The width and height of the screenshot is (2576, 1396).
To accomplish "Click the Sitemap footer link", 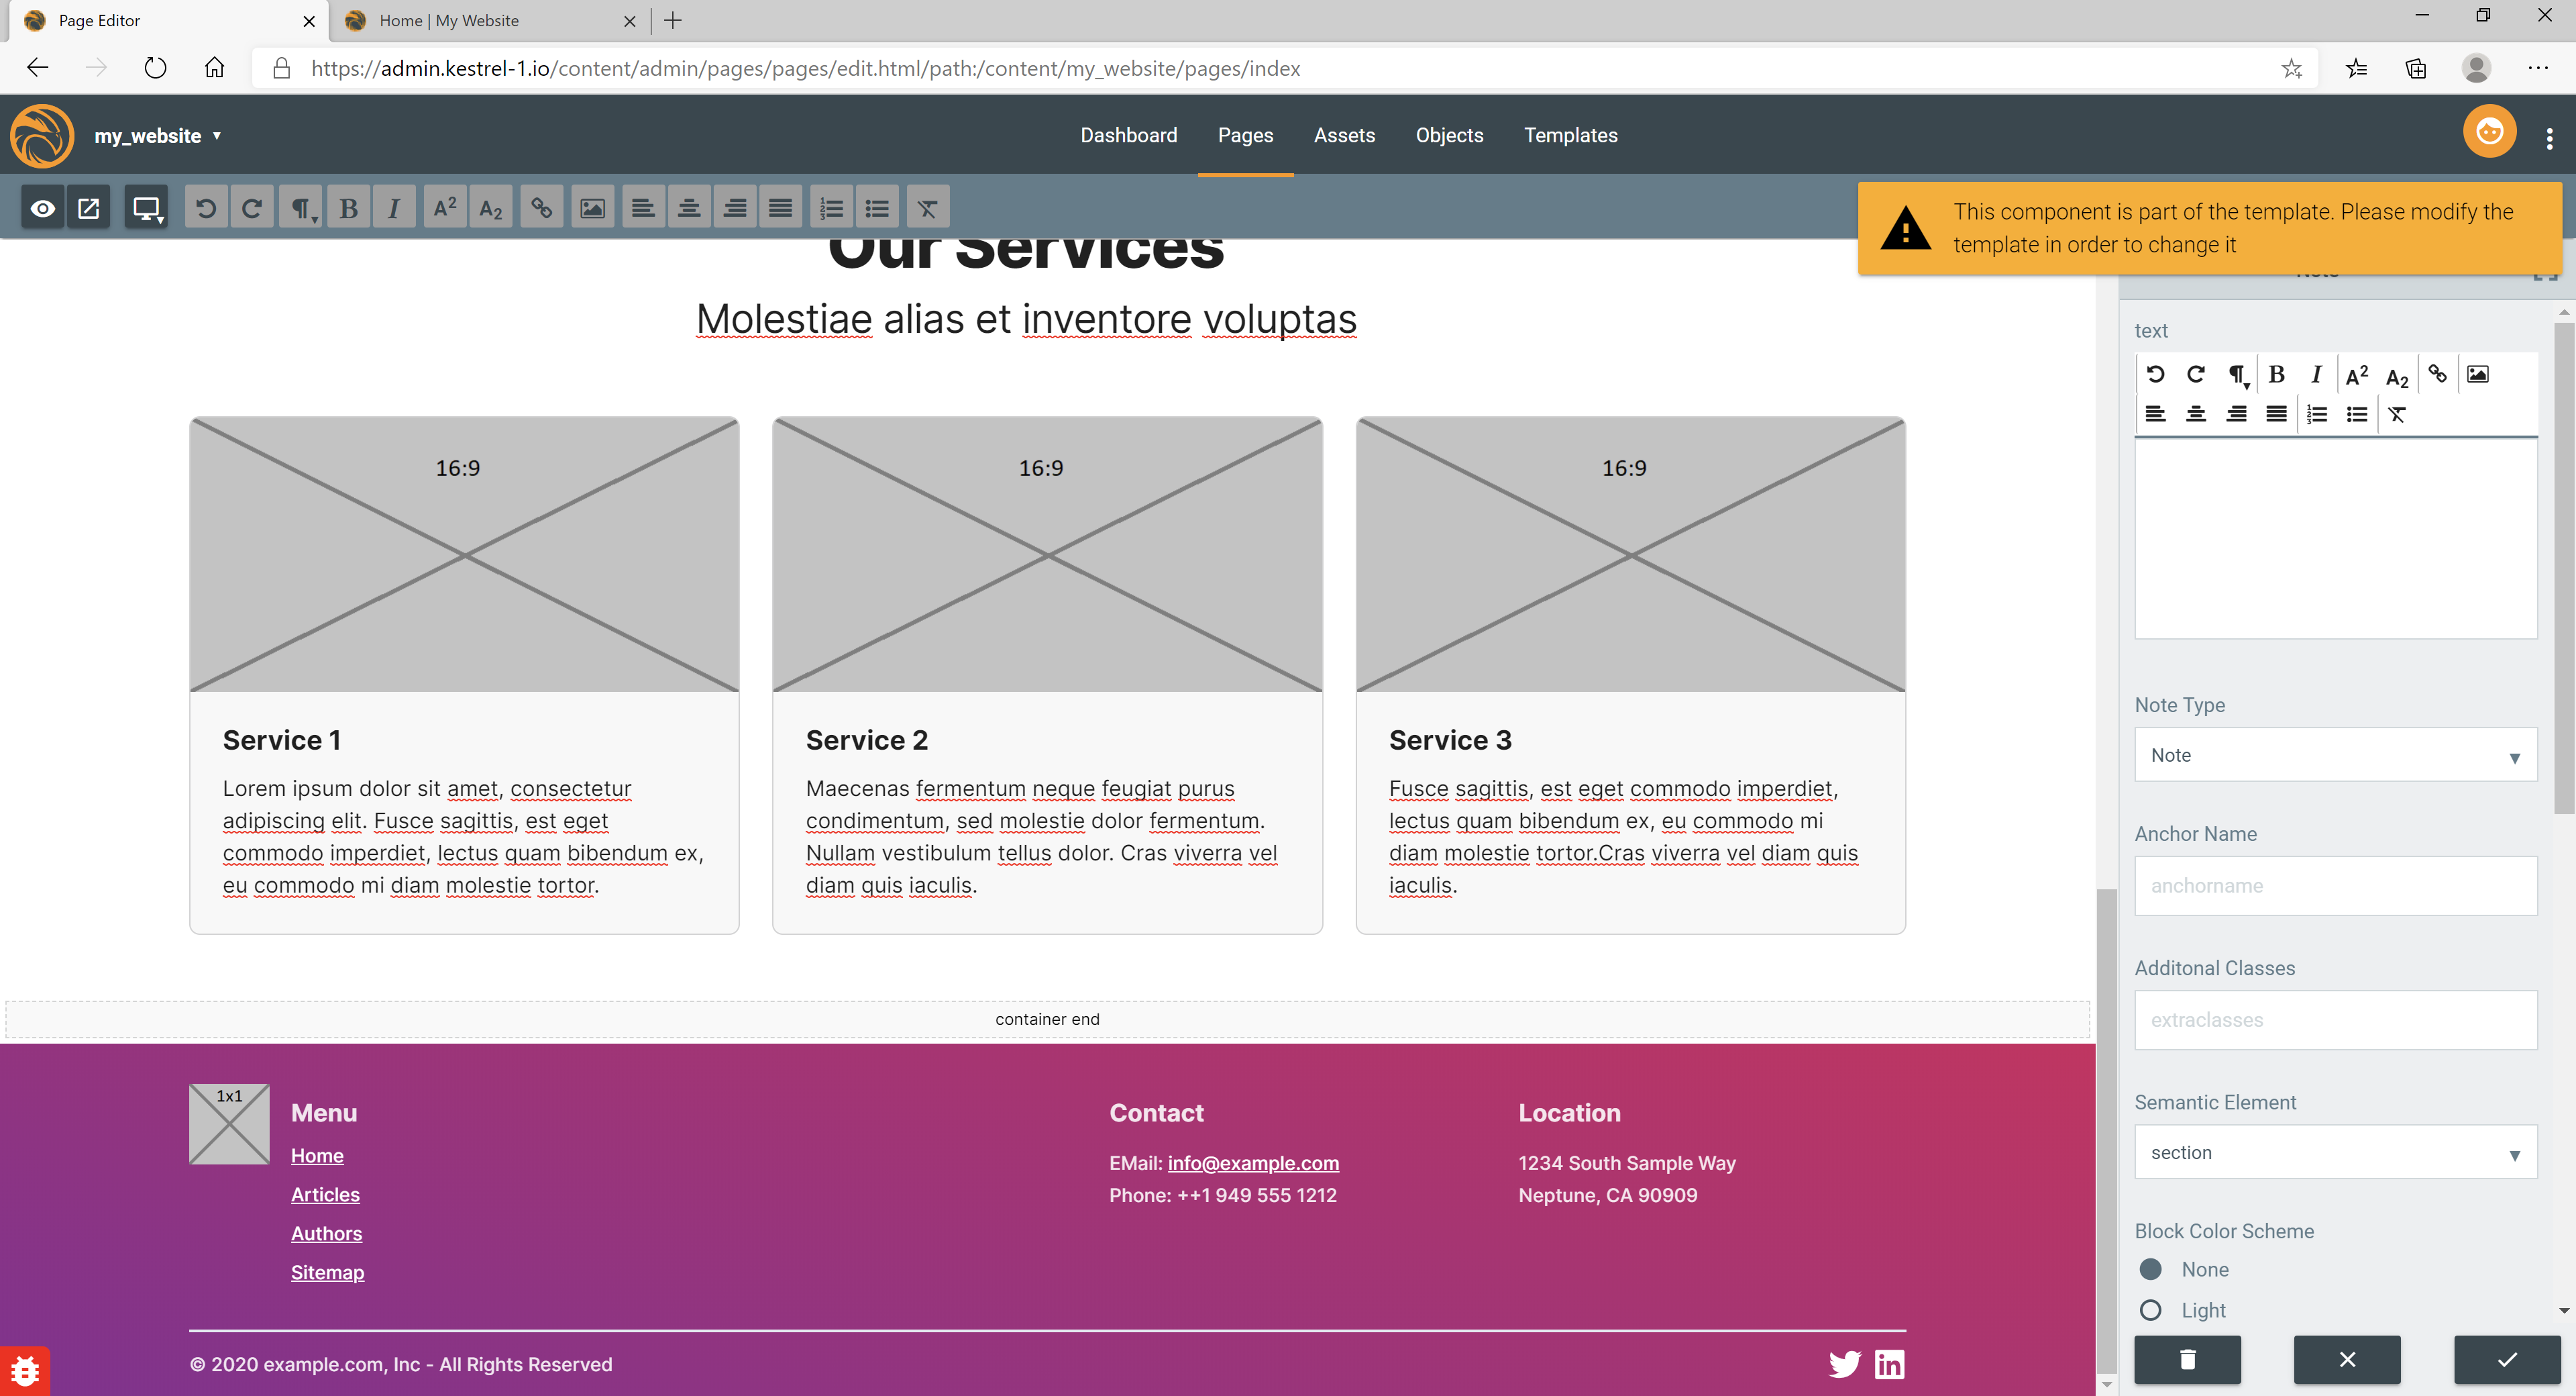I will tap(327, 1273).
